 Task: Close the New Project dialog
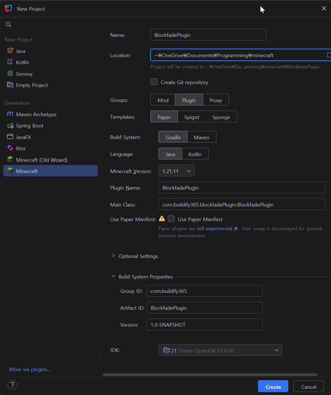click(324, 8)
